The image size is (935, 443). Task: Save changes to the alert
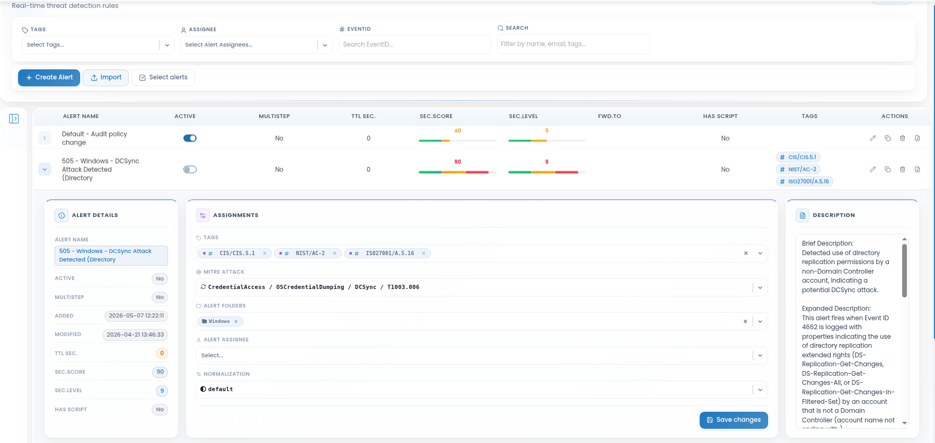click(x=734, y=420)
